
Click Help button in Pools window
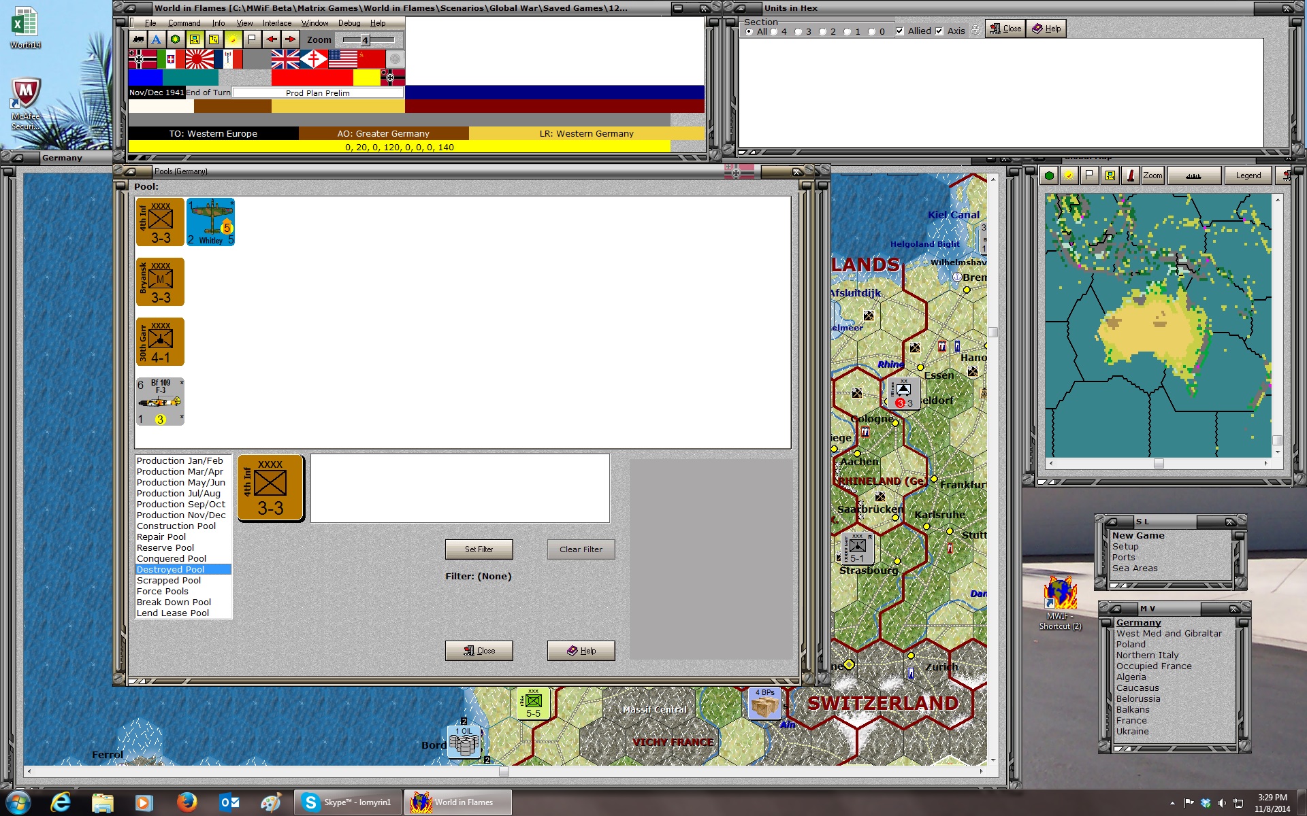(581, 651)
